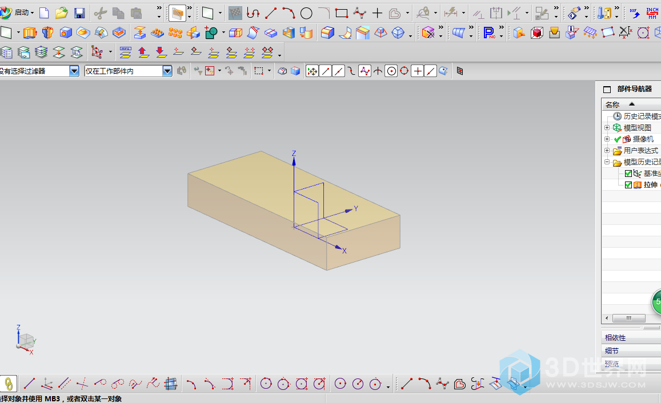
Task: Click the 名称 column header
Action: [x=612, y=104]
